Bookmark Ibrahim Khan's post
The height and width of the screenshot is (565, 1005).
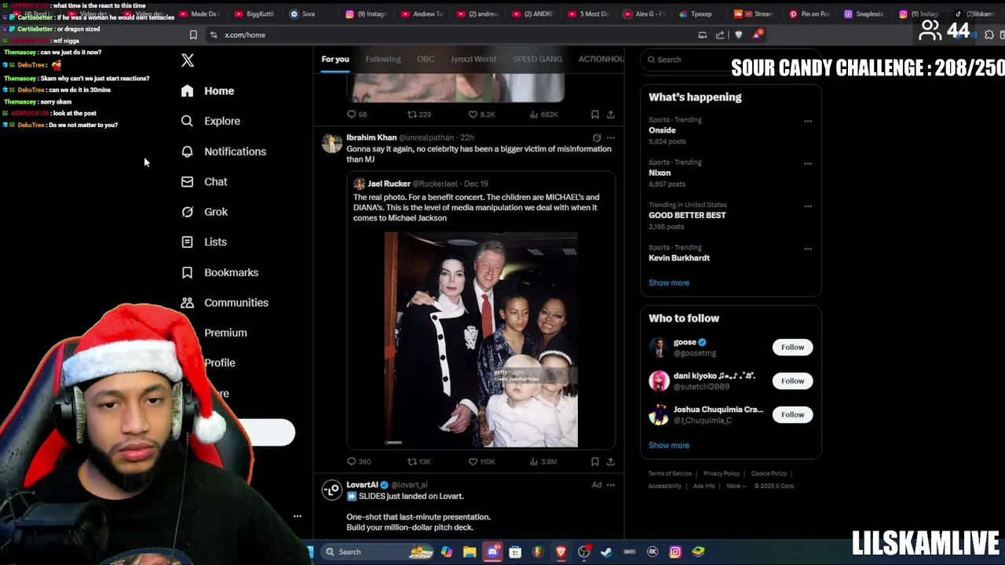click(595, 461)
